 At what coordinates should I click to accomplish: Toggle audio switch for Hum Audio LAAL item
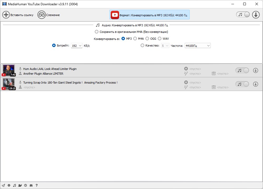click(x=242, y=70)
